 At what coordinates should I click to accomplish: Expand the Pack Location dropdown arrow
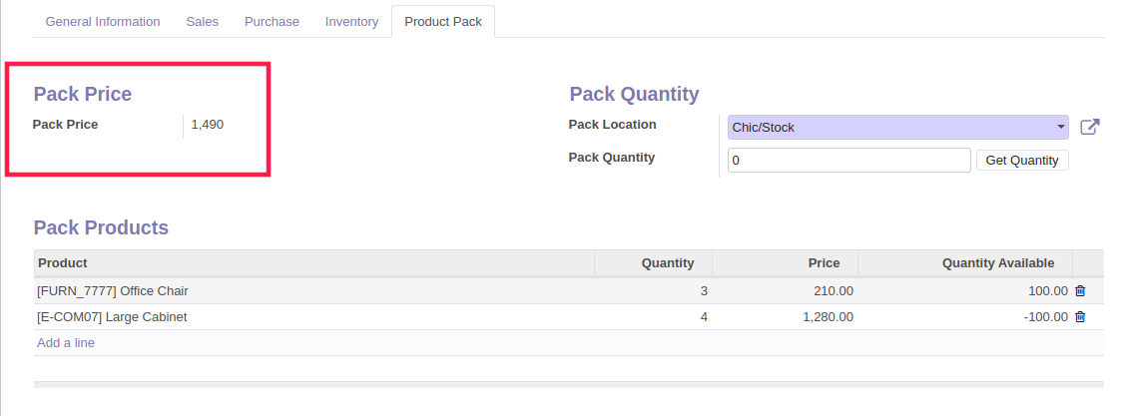click(x=1061, y=127)
